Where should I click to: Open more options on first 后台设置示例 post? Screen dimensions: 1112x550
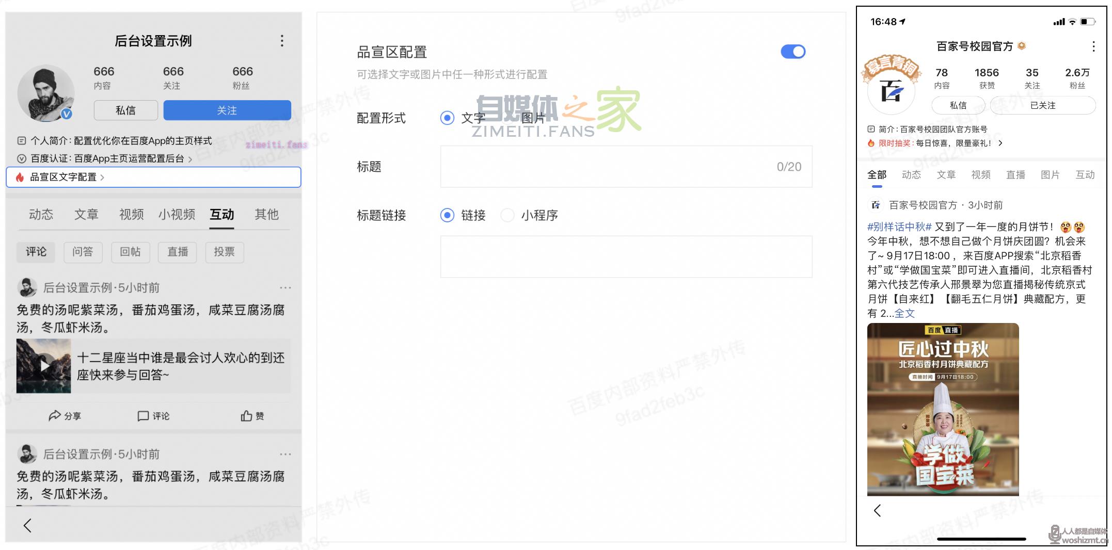pos(285,288)
